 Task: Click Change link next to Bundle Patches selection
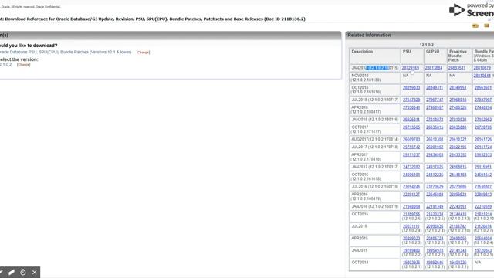(143, 53)
